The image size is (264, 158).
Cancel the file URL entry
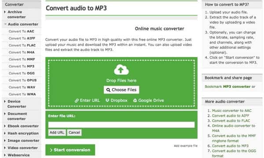click(x=74, y=133)
